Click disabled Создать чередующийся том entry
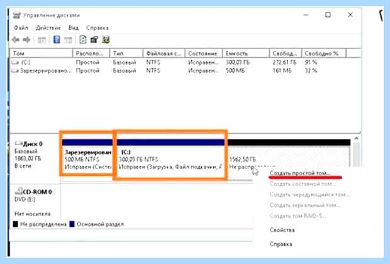 pos(309,194)
